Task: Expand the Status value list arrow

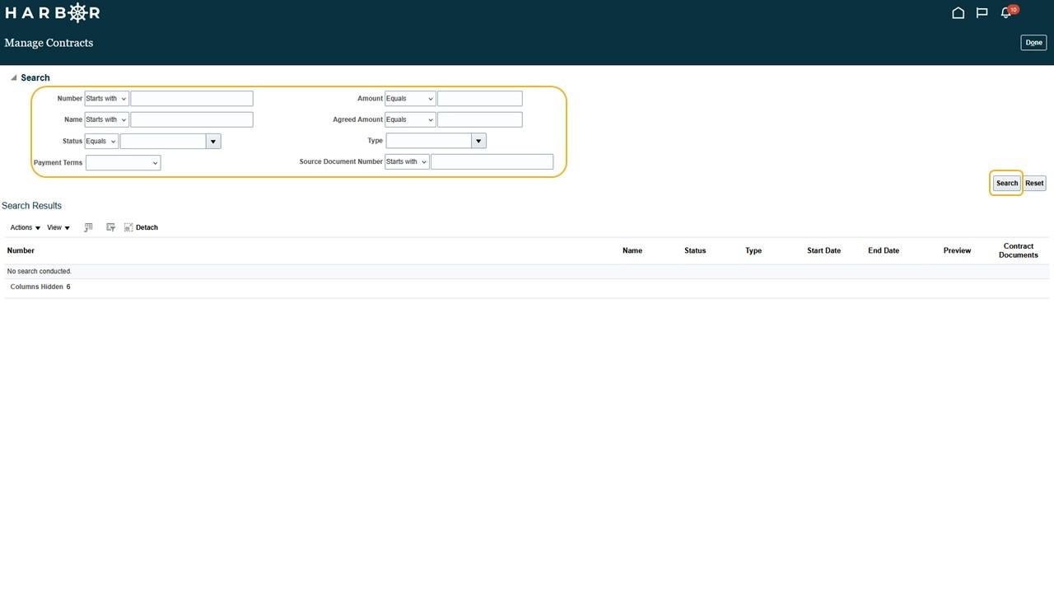Action: tap(213, 142)
